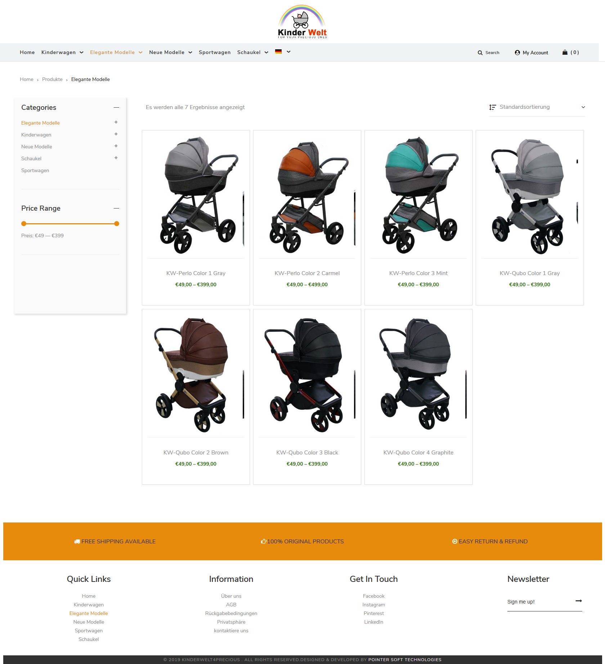The height and width of the screenshot is (664, 605).
Task: Click the search magnifier icon
Action: [x=480, y=53]
